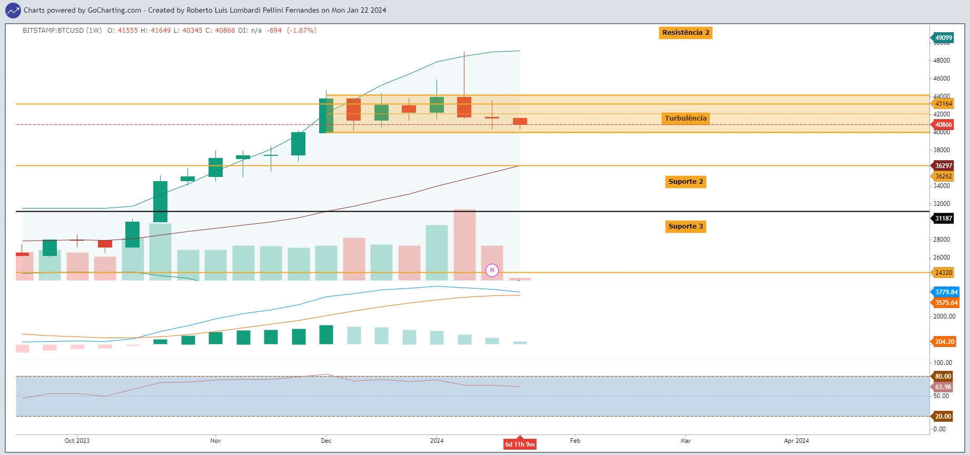Click the red 6d 11h 9m countdown marker
Viewport: 970px width, 455px height.
[520, 444]
